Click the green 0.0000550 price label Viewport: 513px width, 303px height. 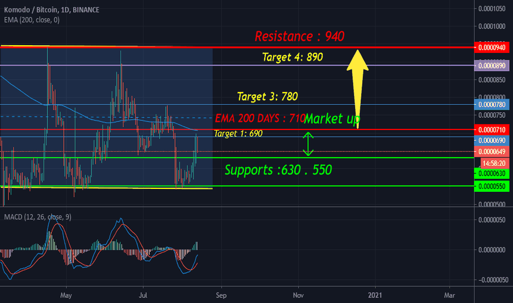pos(492,186)
